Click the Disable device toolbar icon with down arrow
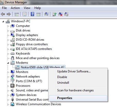 66,14
